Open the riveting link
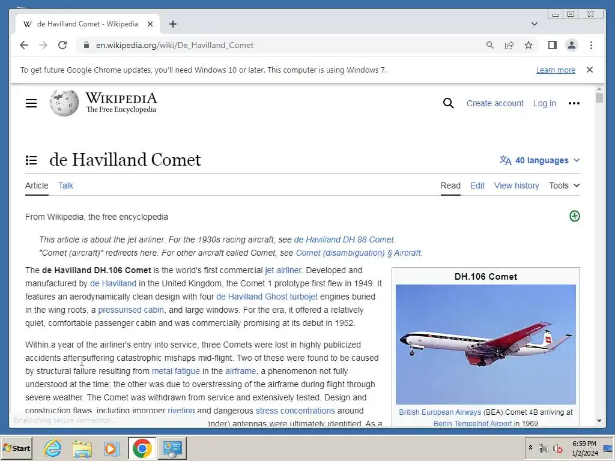615x461 pixels. (x=181, y=411)
